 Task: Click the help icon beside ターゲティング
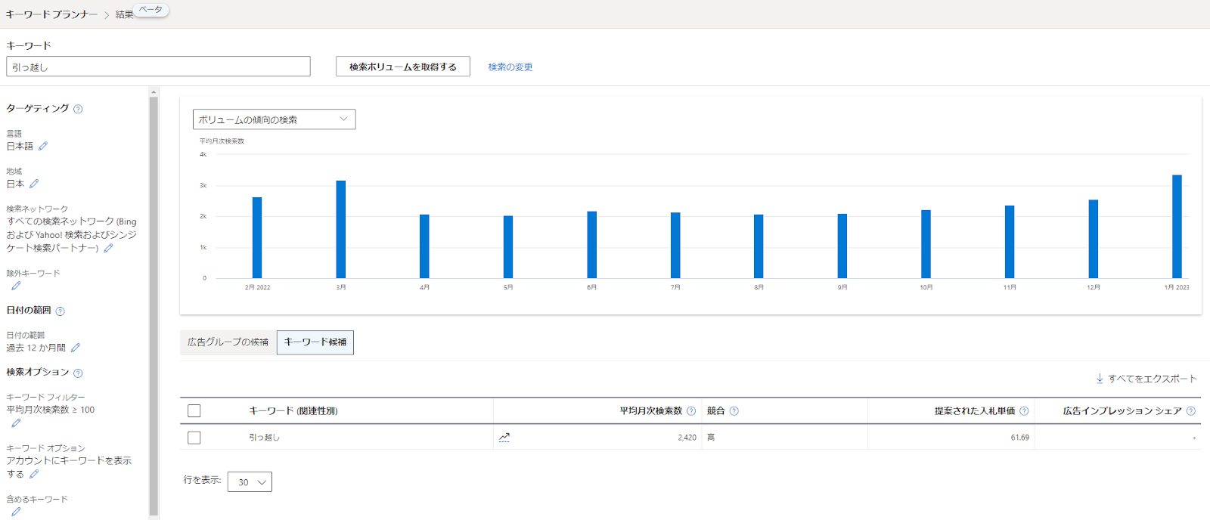point(78,109)
